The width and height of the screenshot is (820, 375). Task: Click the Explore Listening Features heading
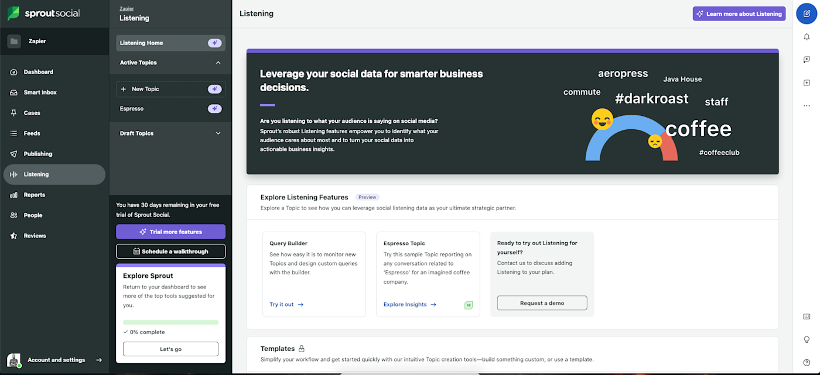tap(305, 197)
